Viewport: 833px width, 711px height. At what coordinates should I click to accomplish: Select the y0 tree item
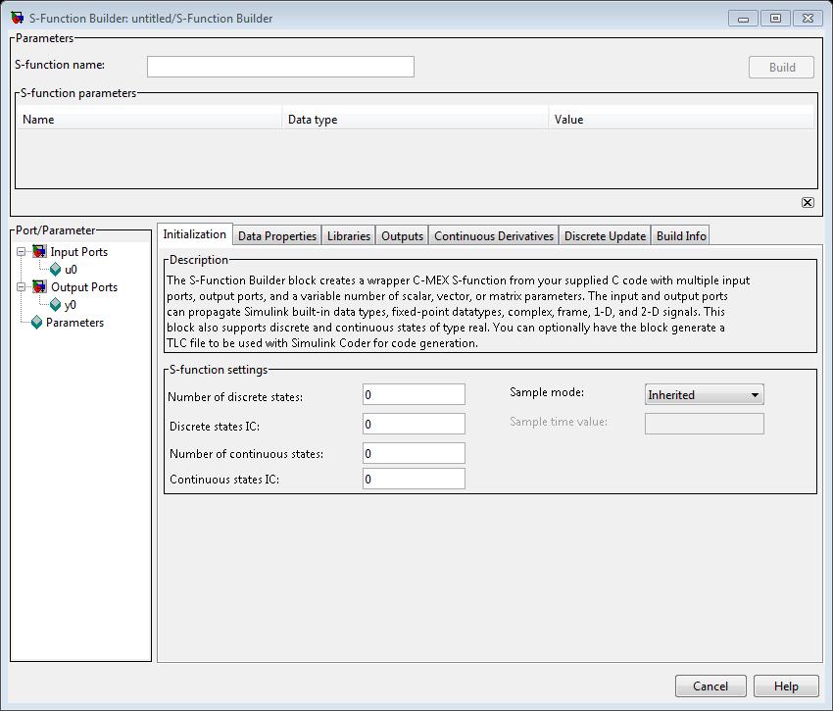point(71,305)
